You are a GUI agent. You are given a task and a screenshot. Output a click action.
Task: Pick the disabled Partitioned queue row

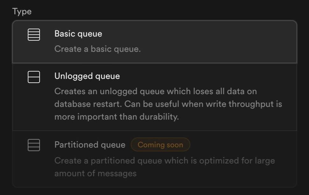154,159
